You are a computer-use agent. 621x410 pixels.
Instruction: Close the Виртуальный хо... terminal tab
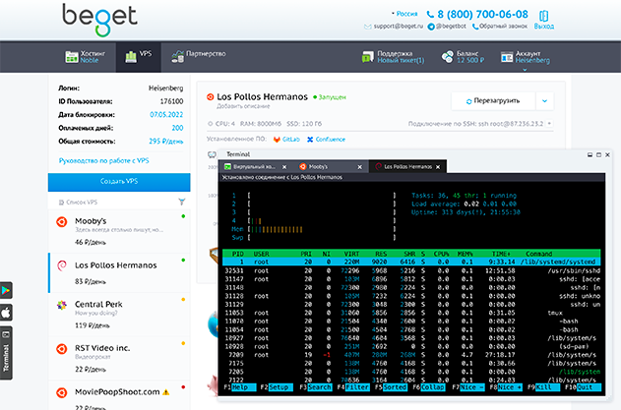tap(284, 167)
